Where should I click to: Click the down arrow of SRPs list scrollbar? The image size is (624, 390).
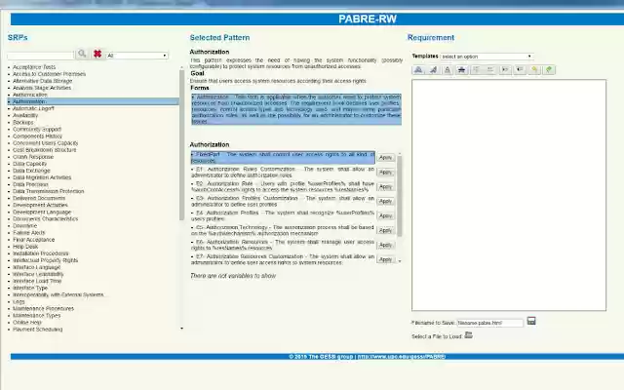click(182, 329)
